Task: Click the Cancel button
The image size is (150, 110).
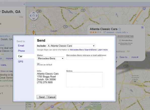Action: pos(52,97)
